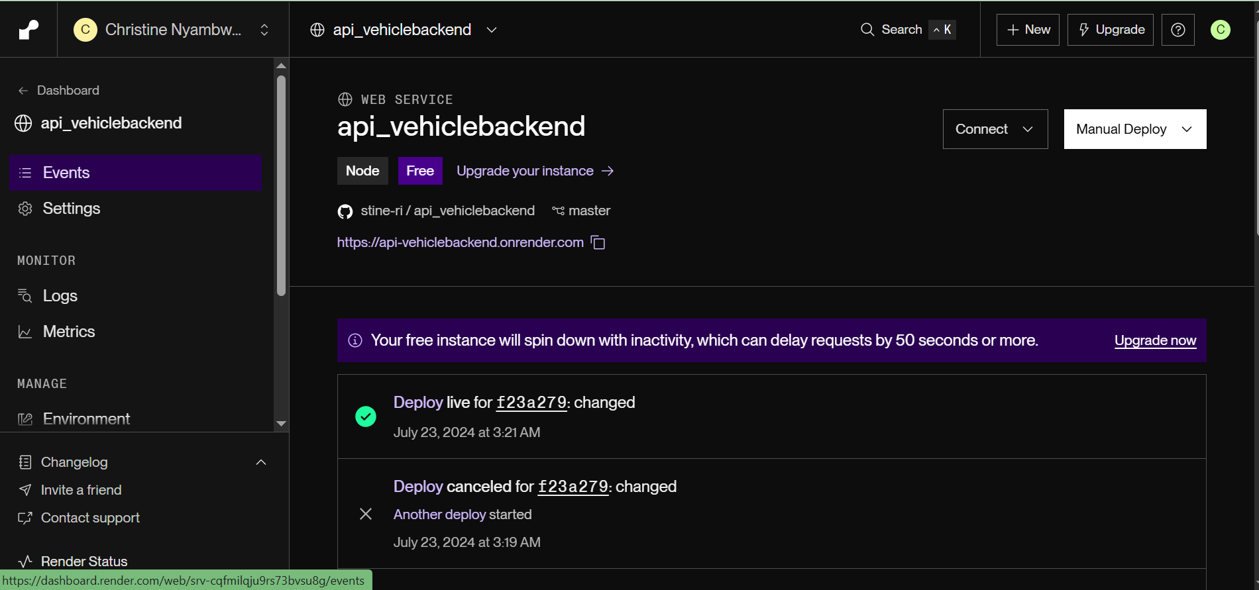
Task: Open the Search box
Action: [x=907, y=30]
